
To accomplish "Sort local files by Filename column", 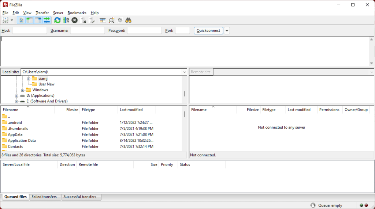I will (28, 110).
